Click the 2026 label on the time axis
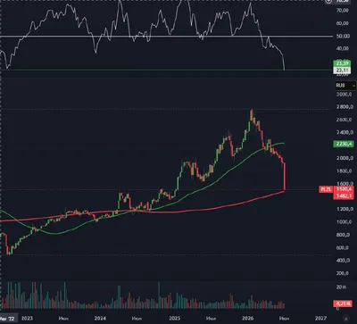357x324 pixels. click(248, 318)
